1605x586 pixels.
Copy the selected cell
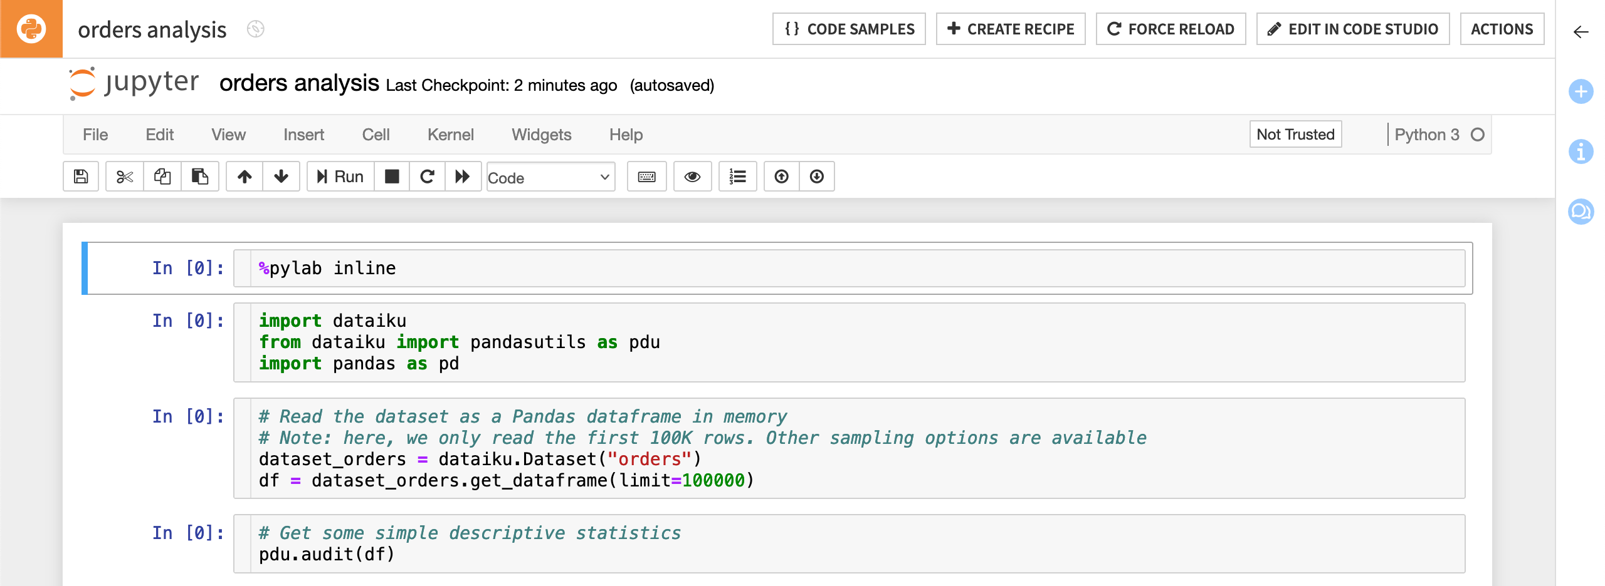(x=162, y=177)
